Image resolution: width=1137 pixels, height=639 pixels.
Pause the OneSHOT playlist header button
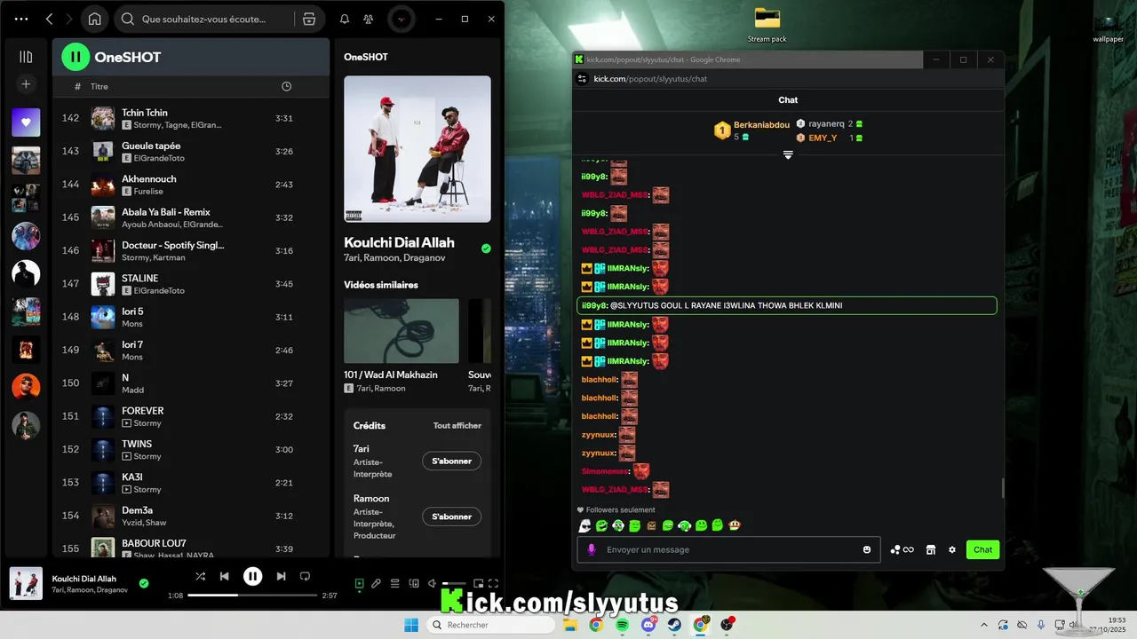(x=76, y=57)
